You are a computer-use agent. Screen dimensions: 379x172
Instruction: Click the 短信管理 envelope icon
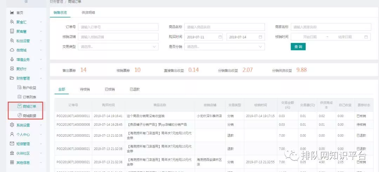[12, 144]
